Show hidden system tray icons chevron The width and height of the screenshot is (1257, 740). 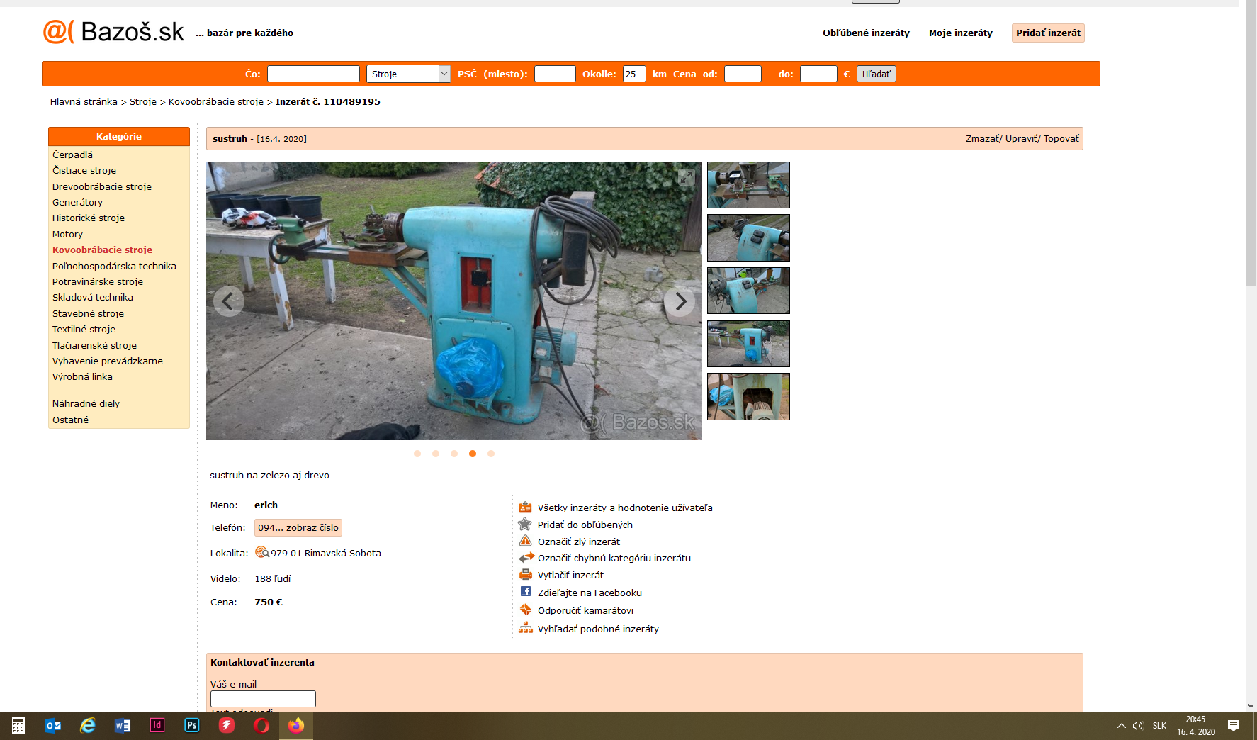[1121, 726]
